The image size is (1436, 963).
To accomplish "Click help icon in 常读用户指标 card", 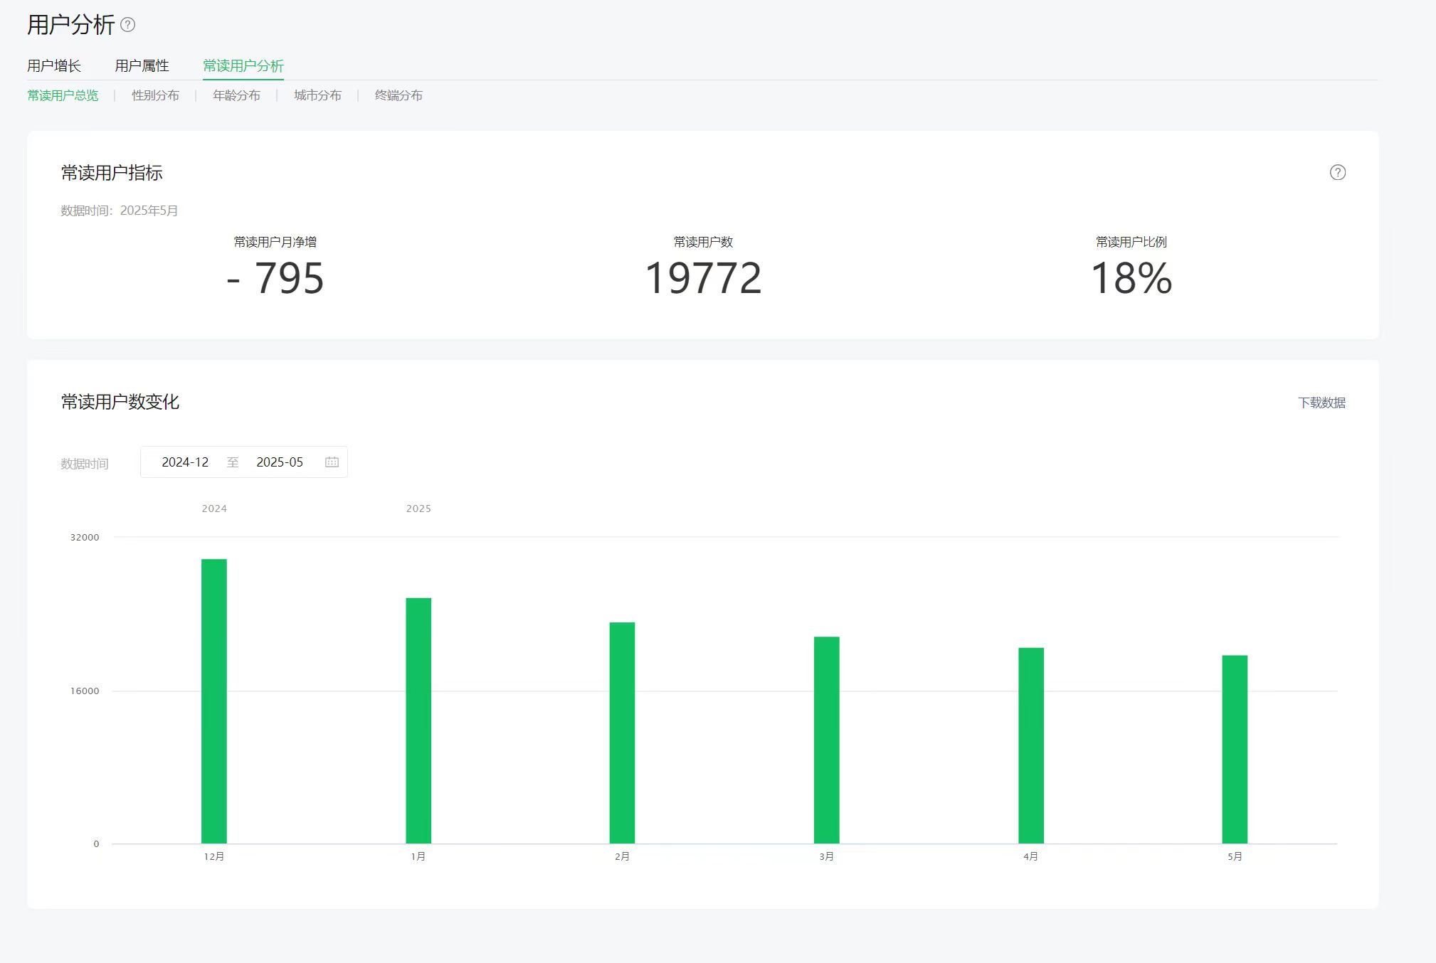I will 1337,172.
